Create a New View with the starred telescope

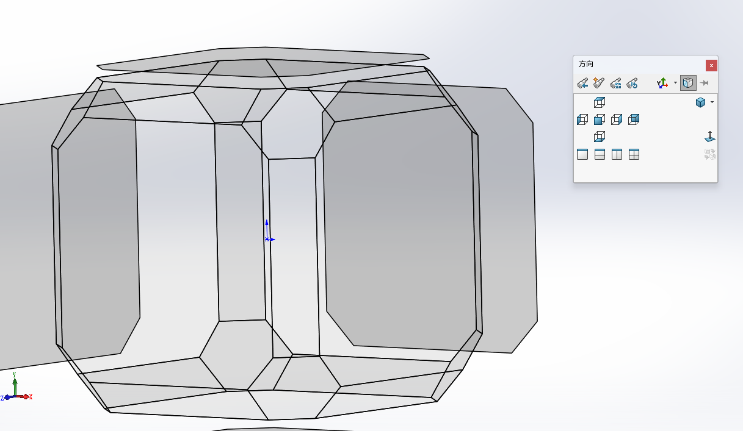tap(599, 83)
